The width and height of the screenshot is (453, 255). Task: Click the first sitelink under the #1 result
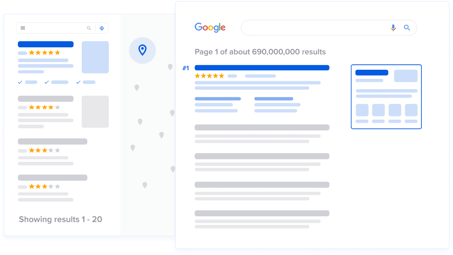pyautogui.click(x=218, y=99)
